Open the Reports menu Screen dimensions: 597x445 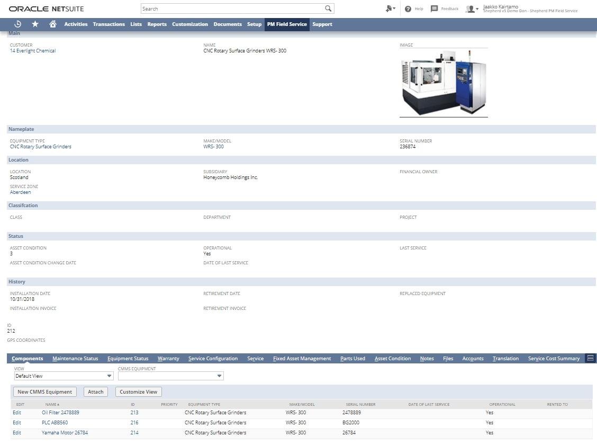tap(157, 24)
